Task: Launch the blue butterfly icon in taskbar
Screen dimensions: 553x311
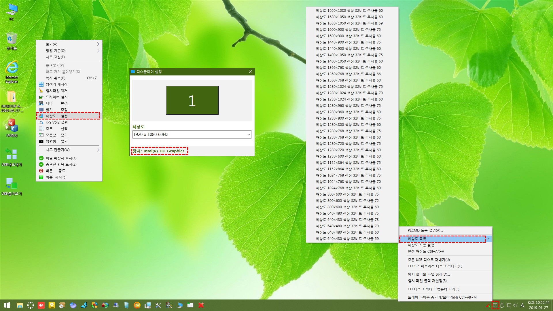Action: pos(84,305)
